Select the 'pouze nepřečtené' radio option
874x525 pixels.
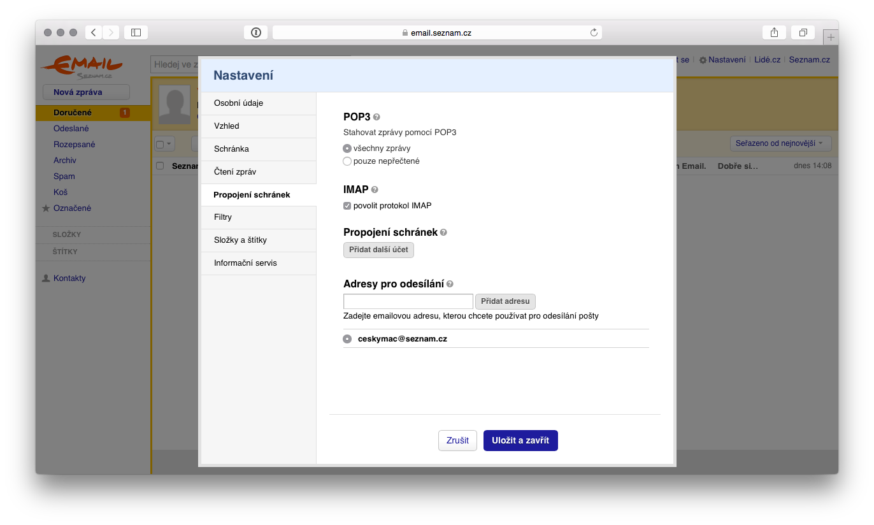tap(347, 161)
